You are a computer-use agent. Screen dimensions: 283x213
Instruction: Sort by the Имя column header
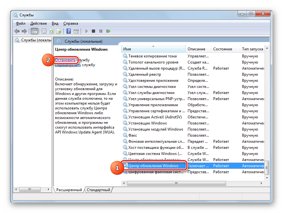[x=153, y=49]
